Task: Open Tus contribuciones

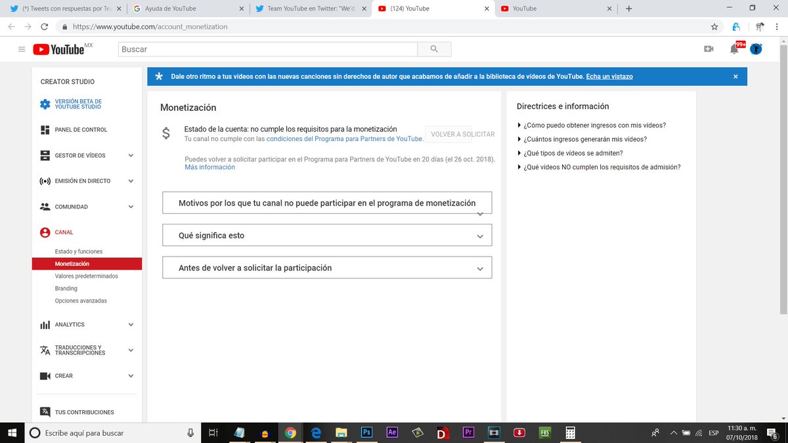Action: coord(84,412)
